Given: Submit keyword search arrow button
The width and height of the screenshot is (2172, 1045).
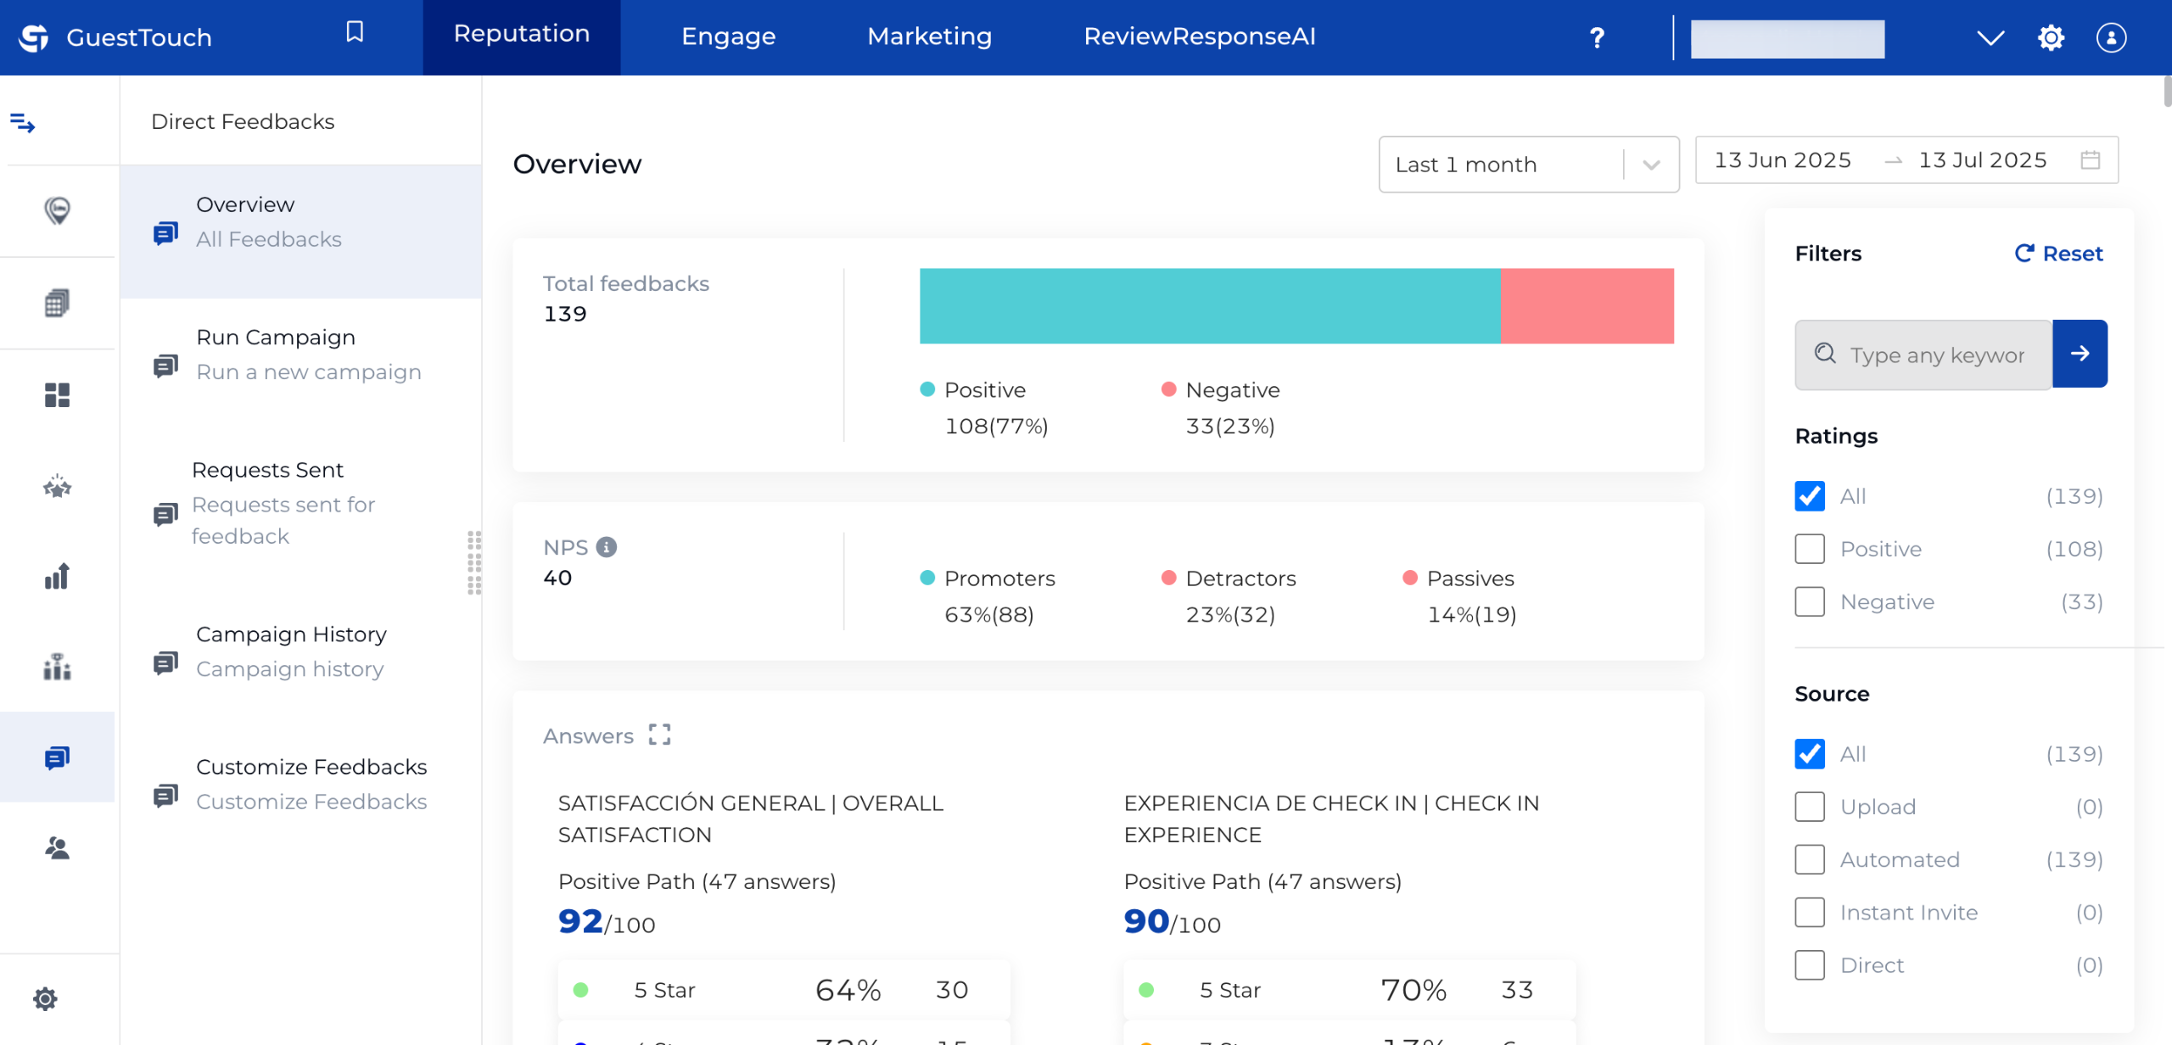Looking at the screenshot, I should [x=2079, y=354].
